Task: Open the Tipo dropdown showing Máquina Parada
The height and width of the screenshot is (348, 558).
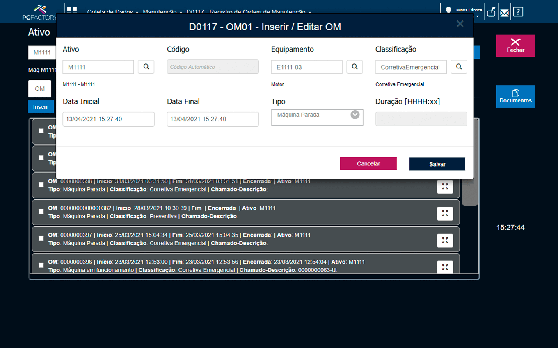Action: pos(317,117)
